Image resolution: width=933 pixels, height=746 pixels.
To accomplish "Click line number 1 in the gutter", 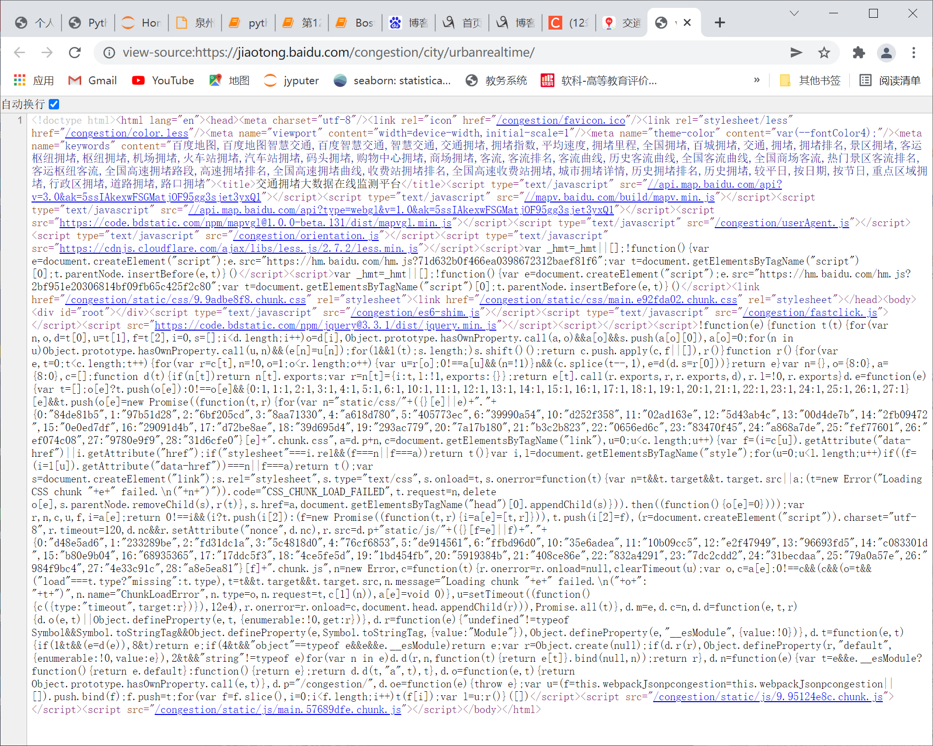I will [x=20, y=120].
